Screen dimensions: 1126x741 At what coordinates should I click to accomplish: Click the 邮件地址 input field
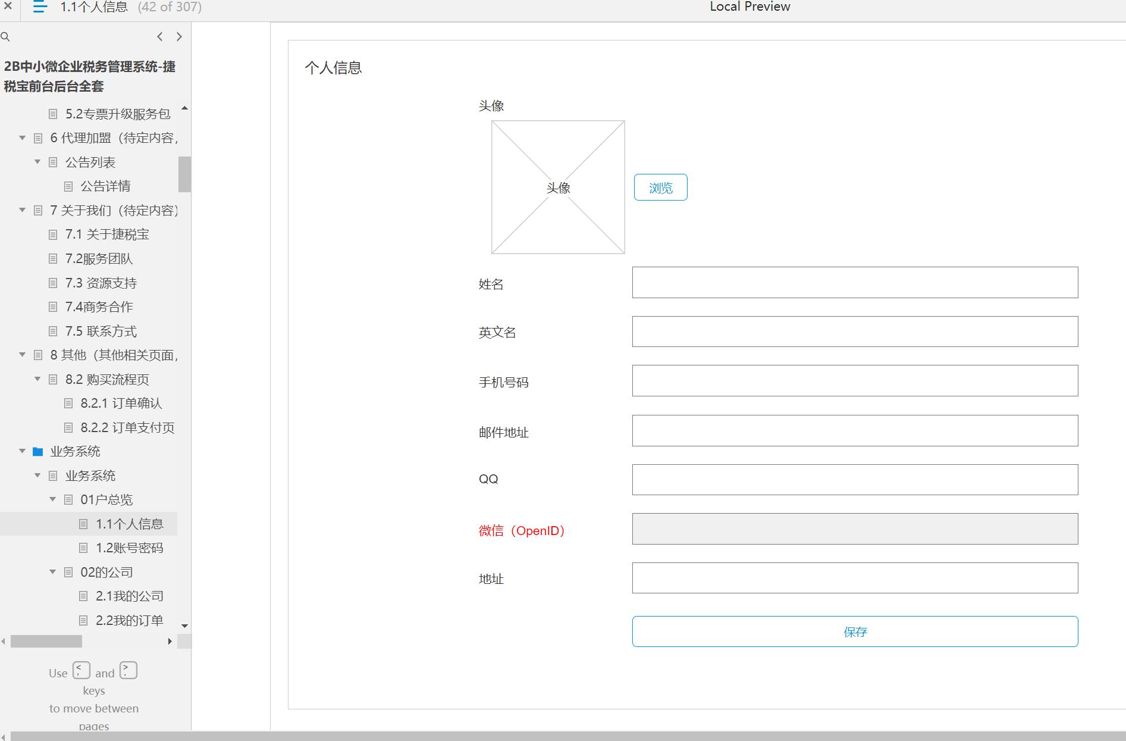pyautogui.click(x=855, y=431)
